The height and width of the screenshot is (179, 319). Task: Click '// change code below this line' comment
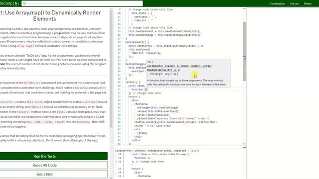151,9
